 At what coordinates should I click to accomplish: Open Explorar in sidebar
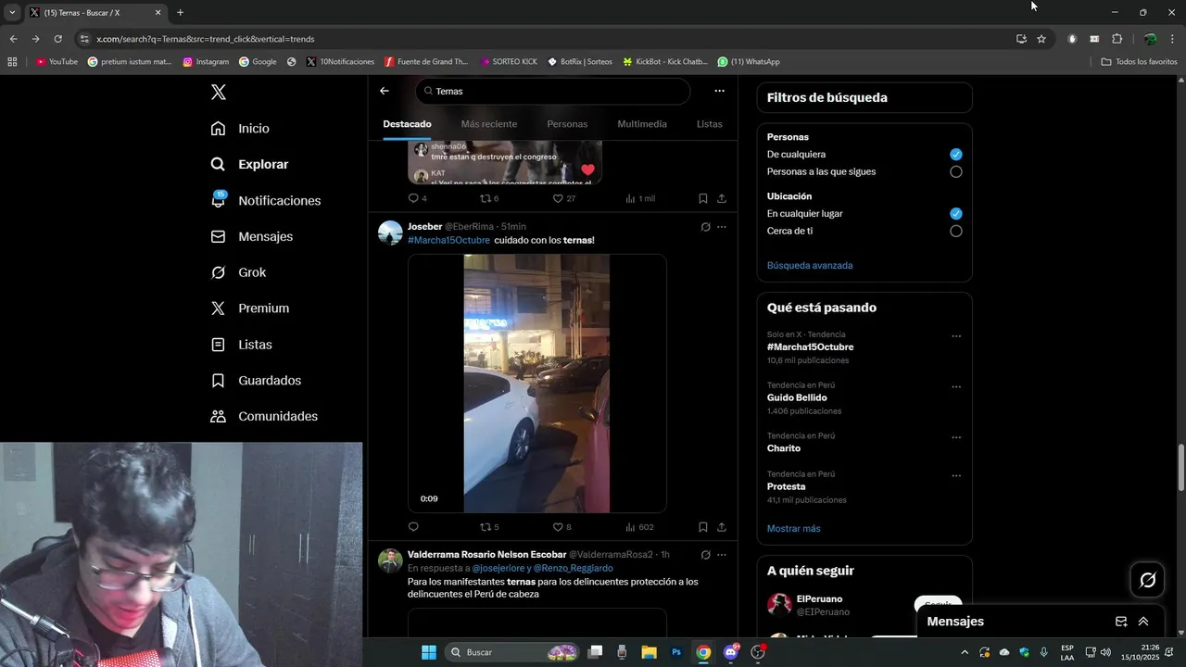pyautogui.click(x=249, y=164)
